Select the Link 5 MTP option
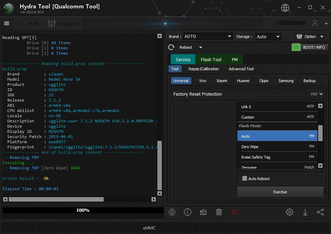Viewport: 331px width, 234px height. [x=277, y=107]
